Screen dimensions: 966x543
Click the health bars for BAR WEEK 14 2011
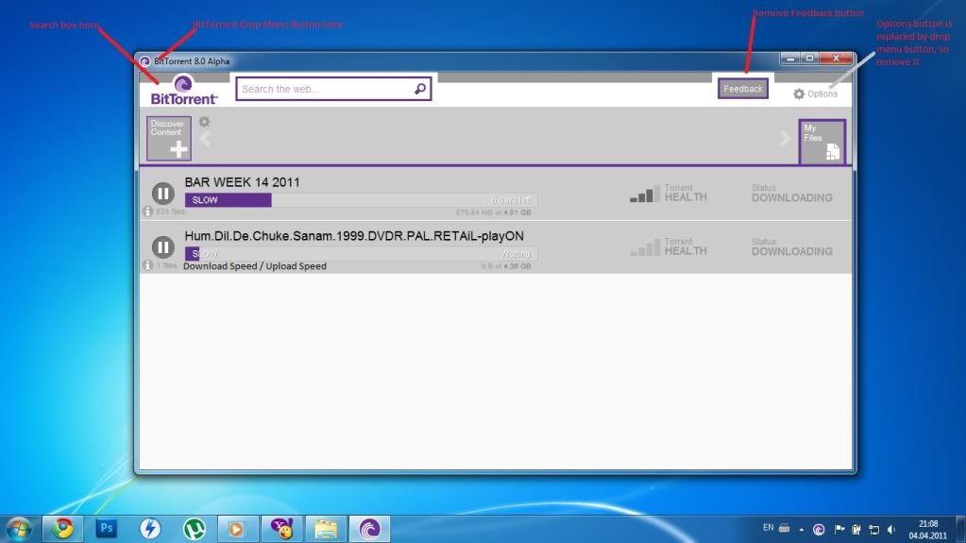[645, 194]
